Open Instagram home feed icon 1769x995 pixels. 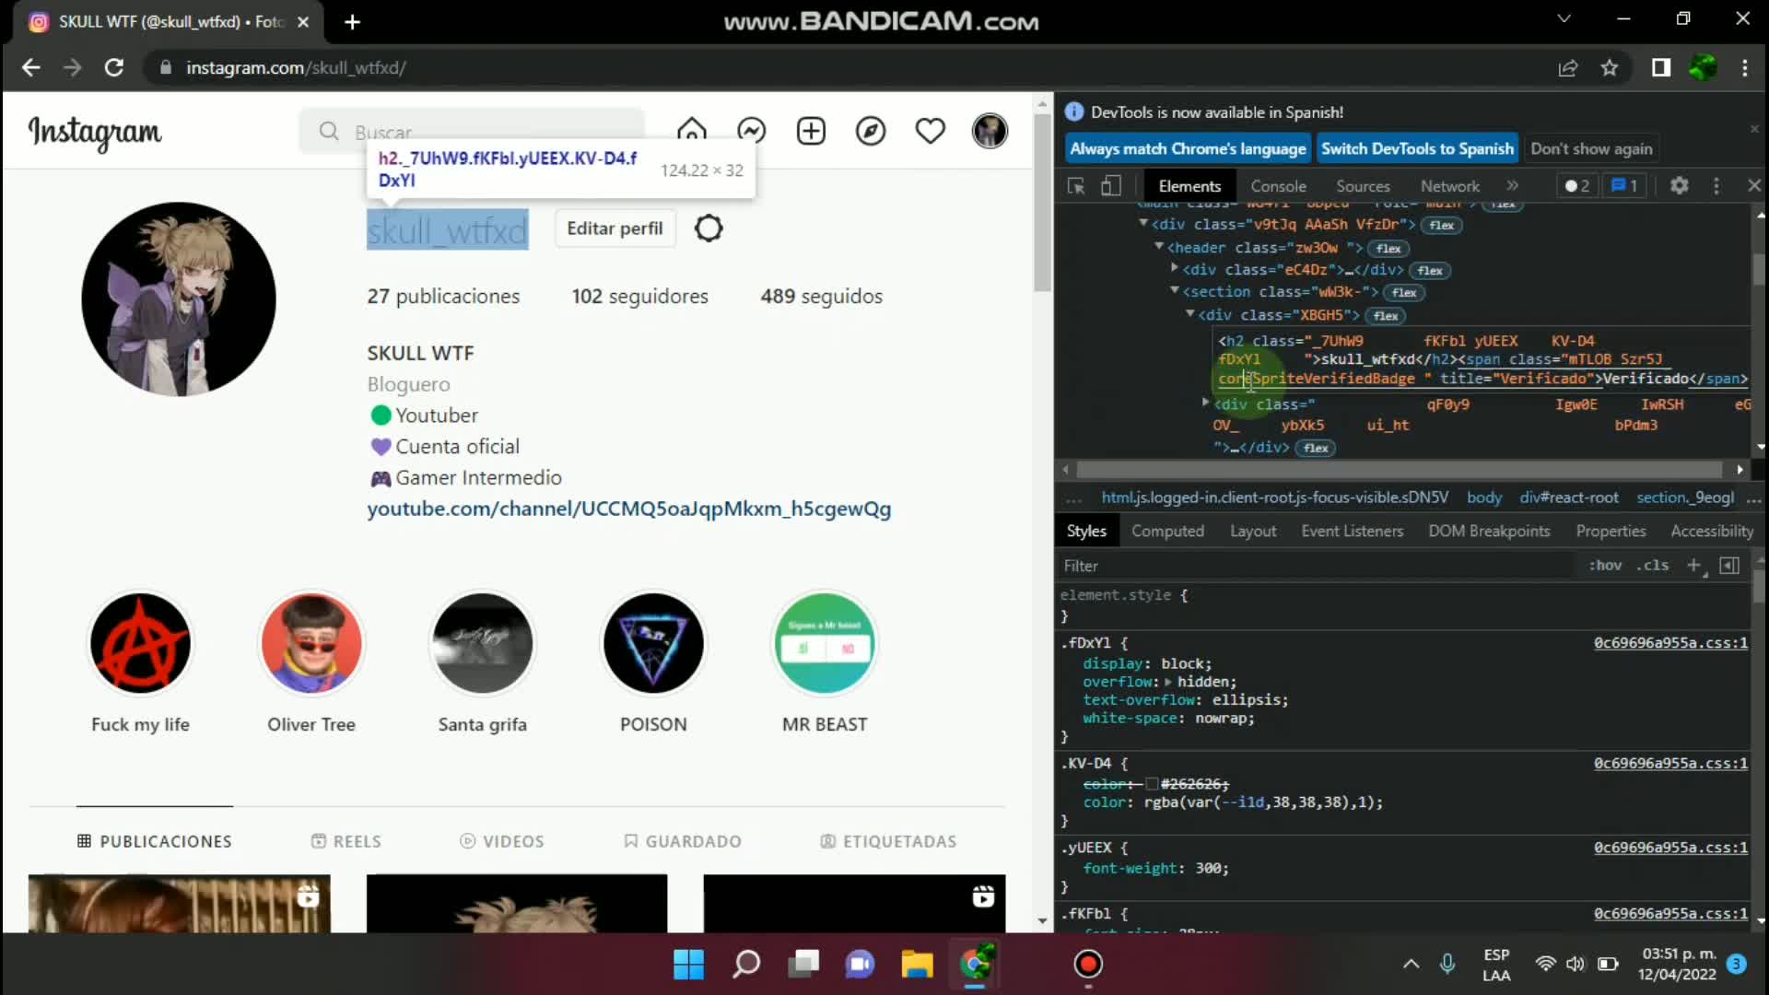(691, 131)
